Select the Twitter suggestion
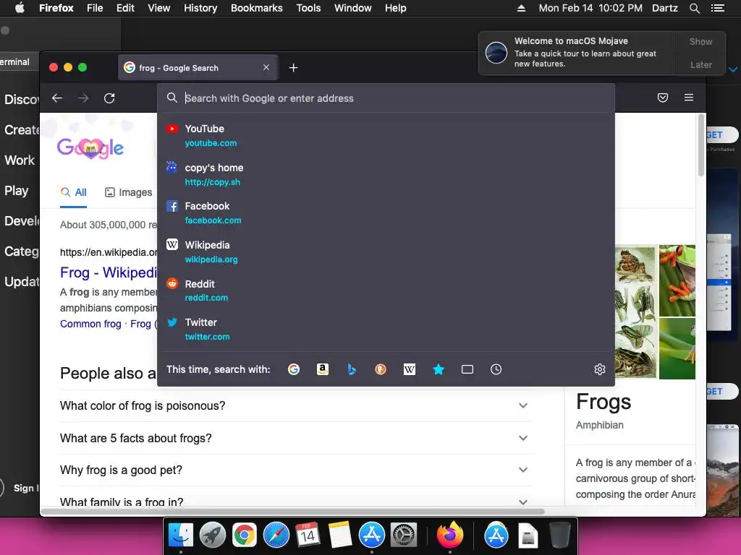 386,330
